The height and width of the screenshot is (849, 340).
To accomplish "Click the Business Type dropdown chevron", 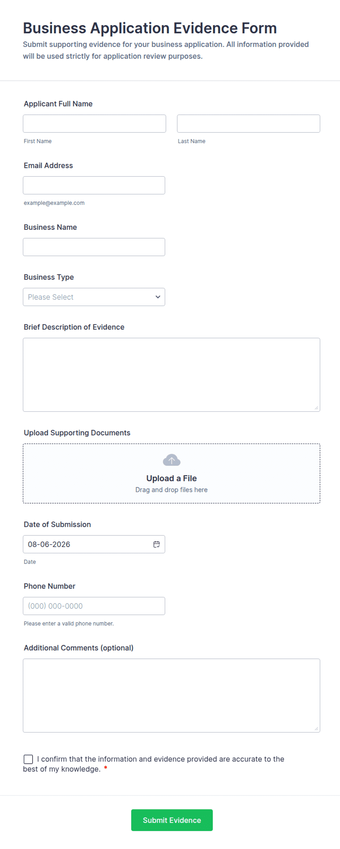I will (158, 297).
